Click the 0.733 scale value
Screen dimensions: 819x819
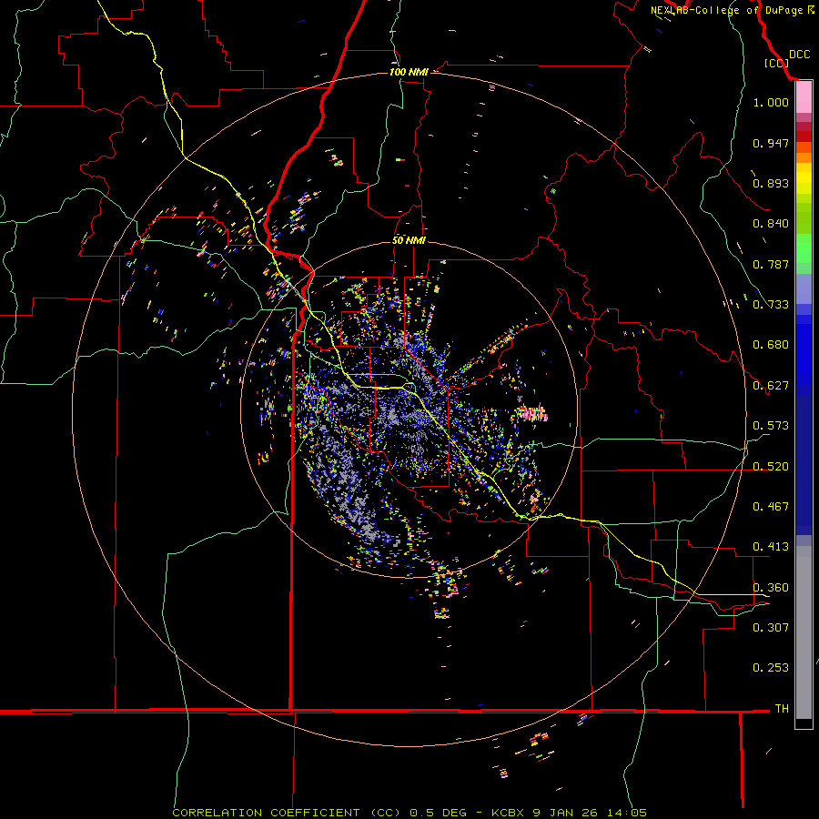coord(771,305)
